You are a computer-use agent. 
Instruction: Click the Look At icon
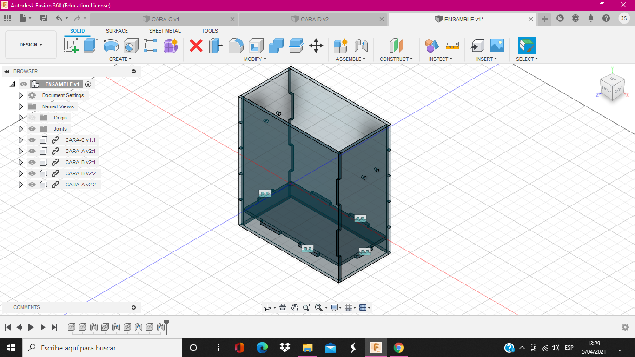[283, 308]
